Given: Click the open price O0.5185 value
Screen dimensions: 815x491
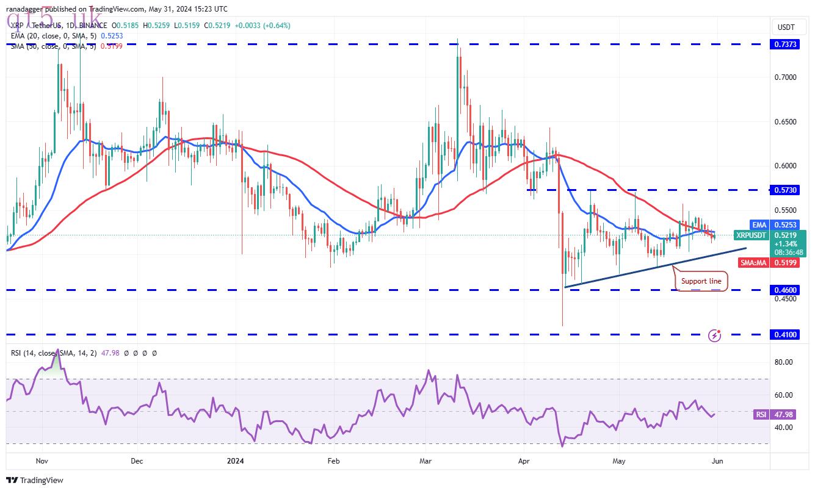Looking at the screenshot, I should coord(125,26).
